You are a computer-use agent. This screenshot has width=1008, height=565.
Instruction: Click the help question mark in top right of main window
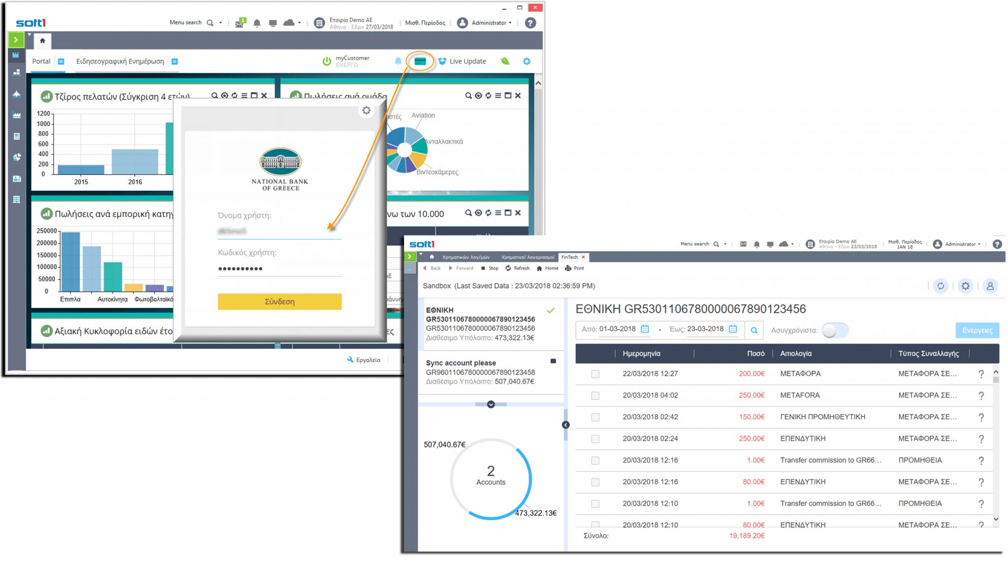coord(530,23)
